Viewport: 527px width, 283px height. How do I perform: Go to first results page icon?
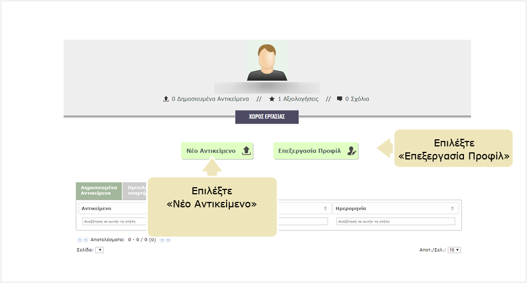pyautogui.click(x=79, y=239)
